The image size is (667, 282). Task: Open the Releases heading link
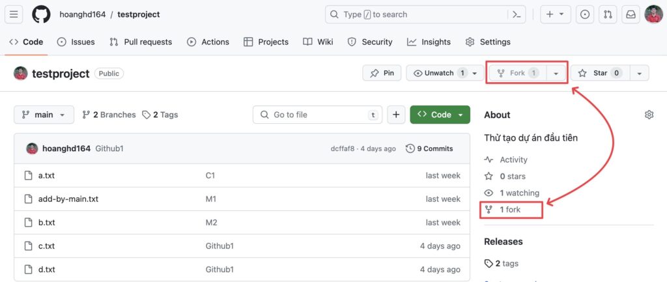(504, 241)
